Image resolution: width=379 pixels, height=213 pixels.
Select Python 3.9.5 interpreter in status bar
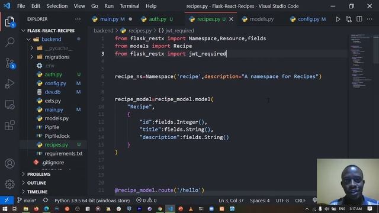(92, 201)
